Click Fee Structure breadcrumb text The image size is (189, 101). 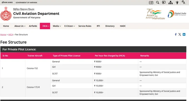[x=21, y=35]
